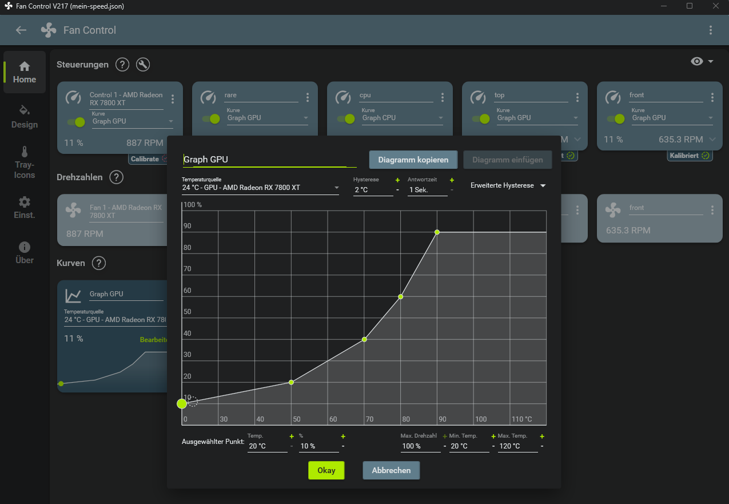Click gauge icon on Control 1 card
729x504 pixels.
point(73,97)
